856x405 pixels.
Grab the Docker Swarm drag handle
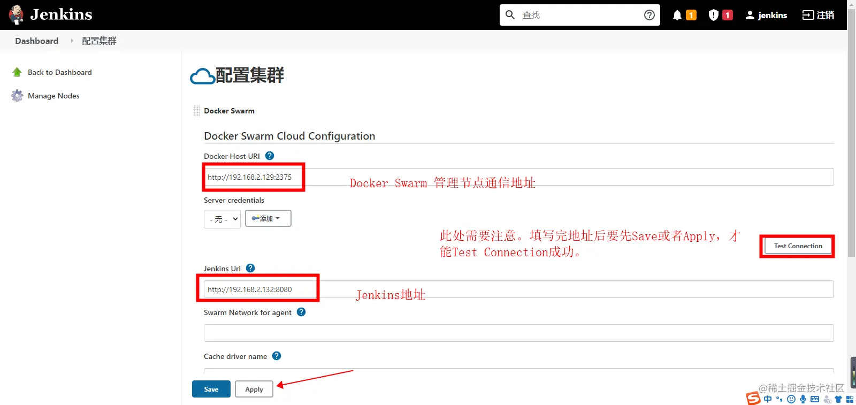tap(196, 111)
